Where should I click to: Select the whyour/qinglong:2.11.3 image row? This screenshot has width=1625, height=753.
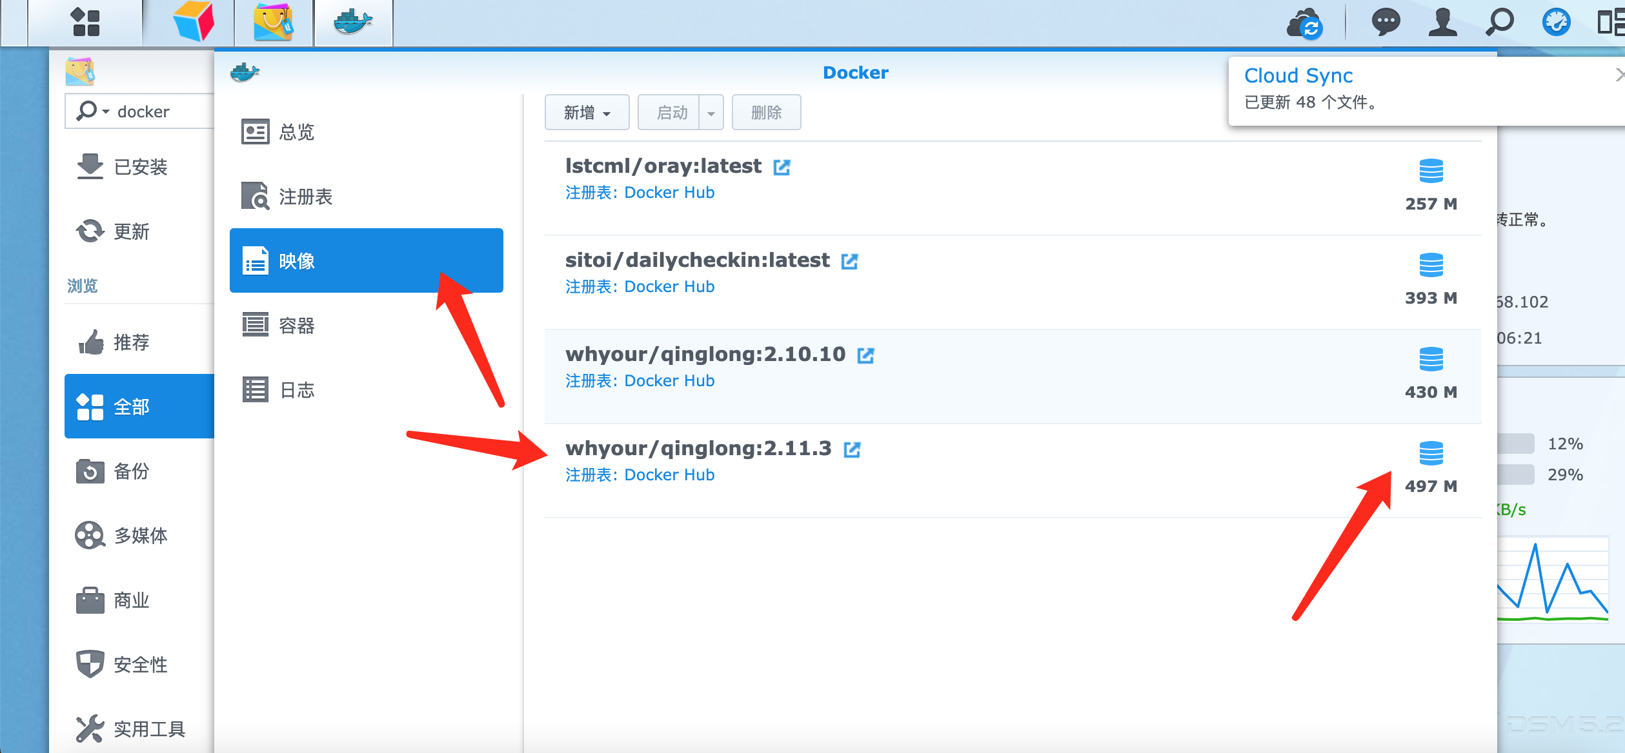tap(1013, 471)
